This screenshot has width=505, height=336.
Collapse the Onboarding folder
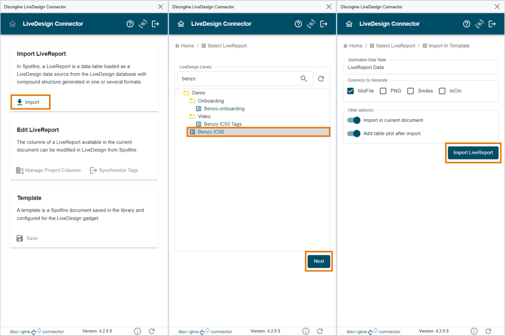192,101
